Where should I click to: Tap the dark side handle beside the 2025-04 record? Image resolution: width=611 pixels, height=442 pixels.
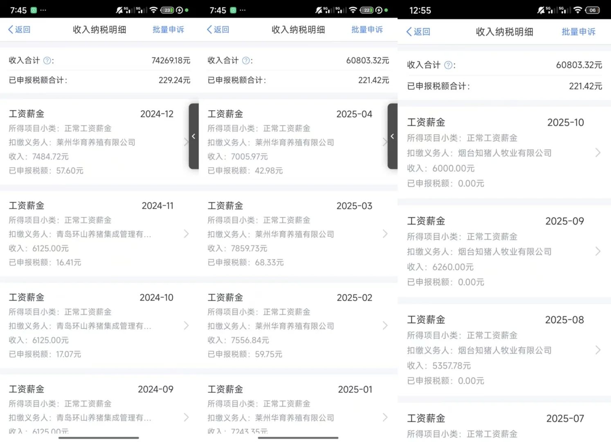click(x=392, y=136)
